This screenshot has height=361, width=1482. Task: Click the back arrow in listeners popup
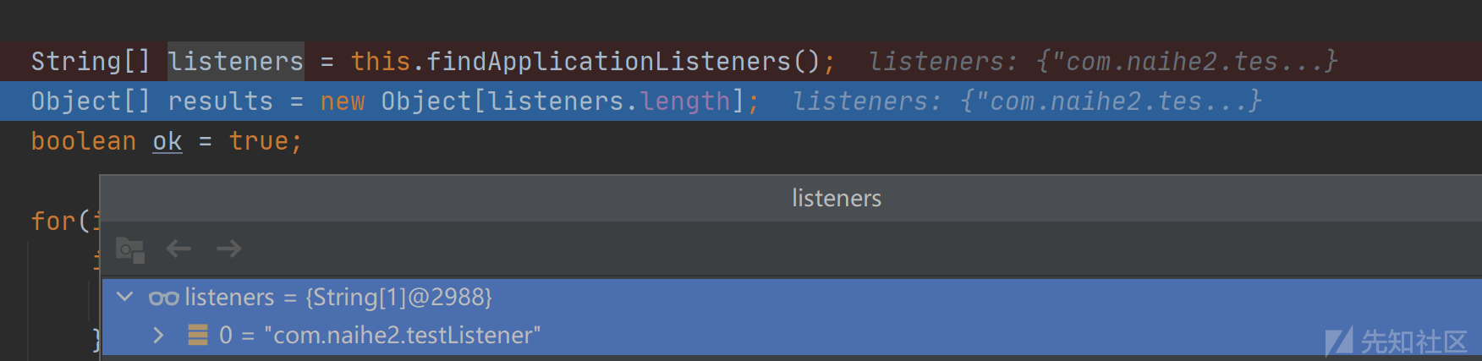tap(178, 249)
